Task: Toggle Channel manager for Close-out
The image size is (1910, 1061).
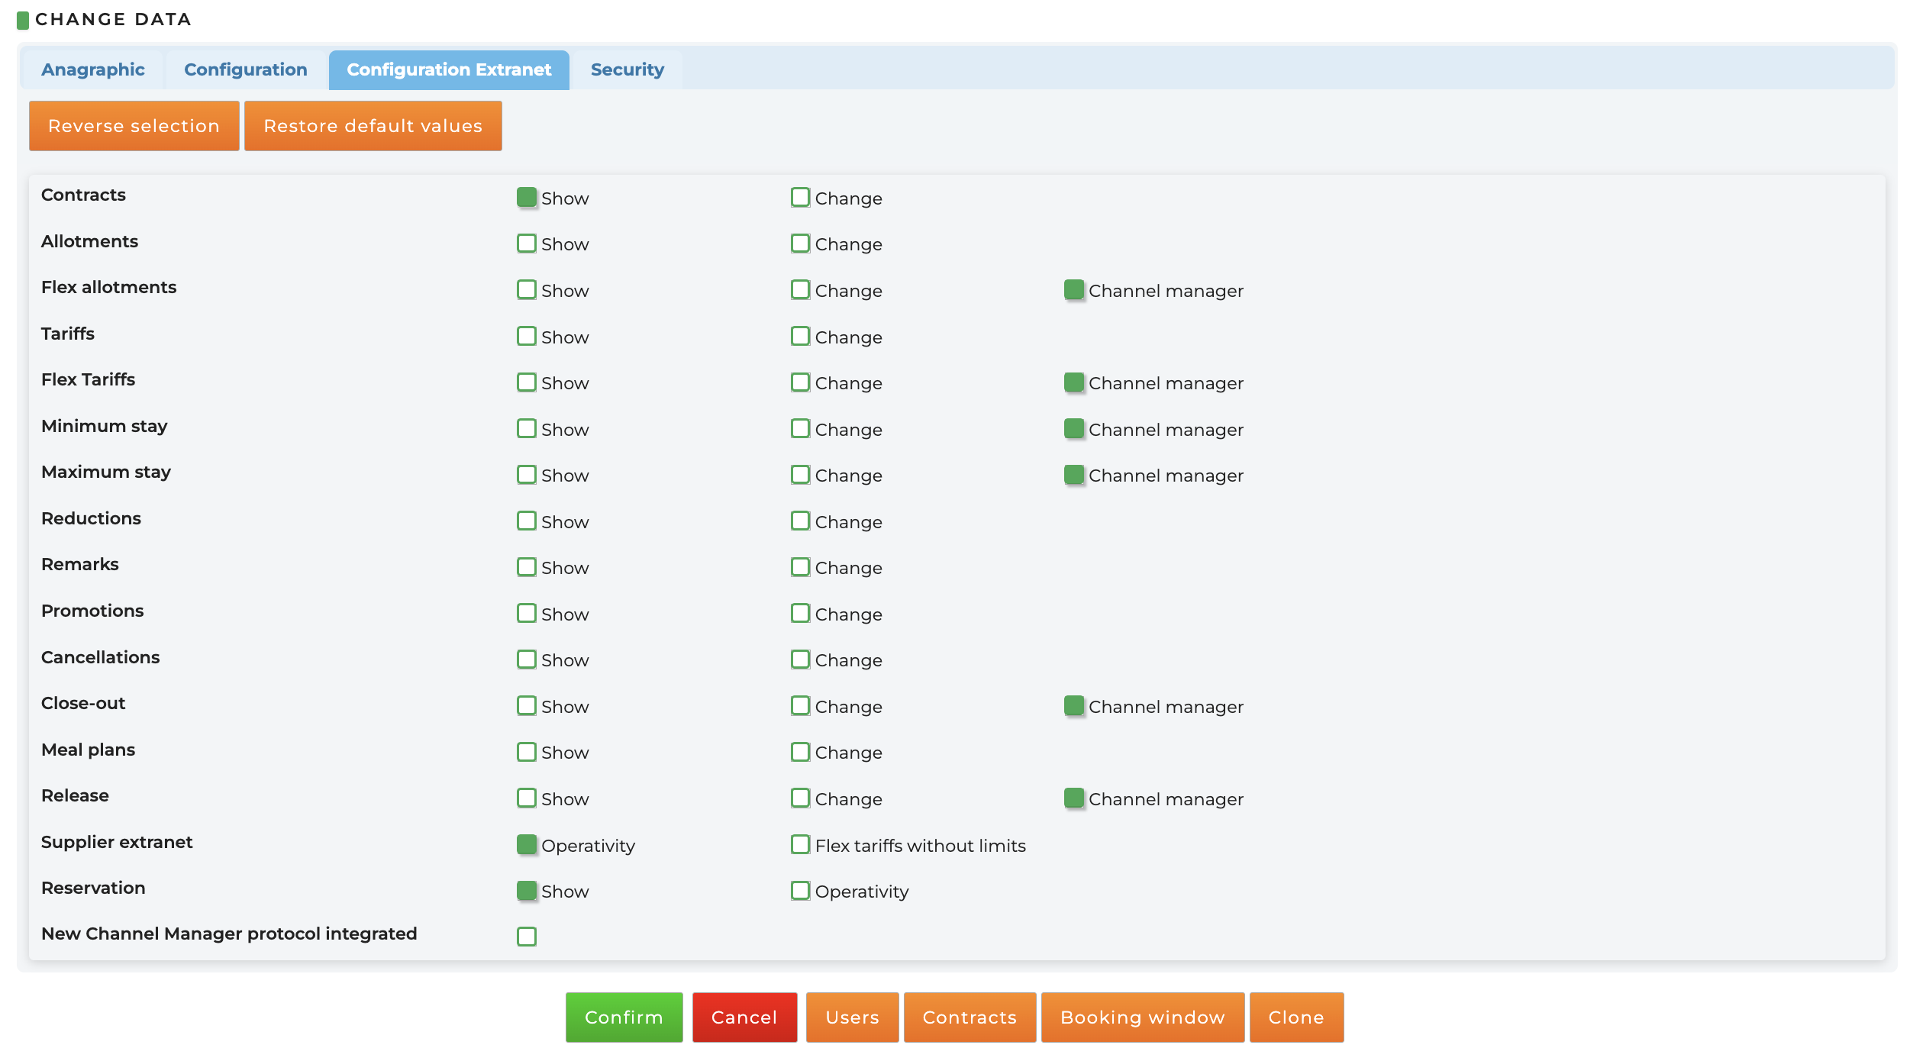Action: pyautogui.click(x=1074, y=705)
